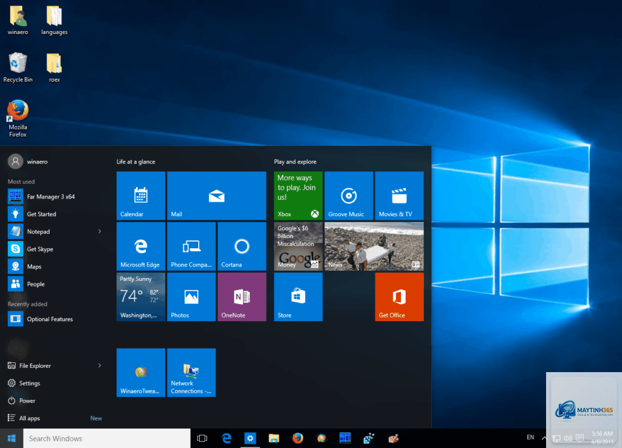Open the Cortana tile
Image resolution: width=622 pixels, height=448 pixels.
(x=242, y=246)
